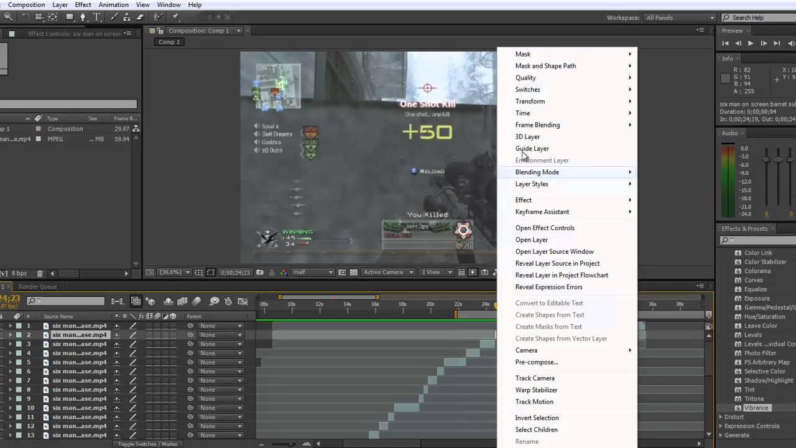Image resolution: width=796 pixels, height=448 pixels.
Task: Toggle transparency grid in viewer
Action: [354, 273]
